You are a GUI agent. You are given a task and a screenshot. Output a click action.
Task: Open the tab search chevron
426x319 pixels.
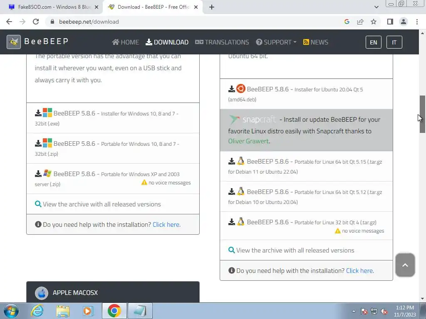pyautogui.click(x=376, y=7)
